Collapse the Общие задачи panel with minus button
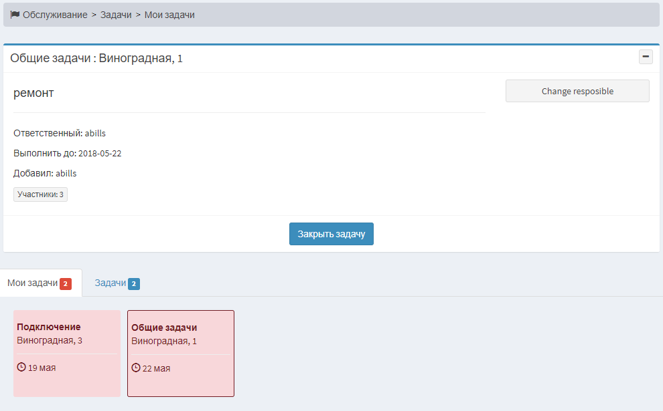Viewport: 663px width, 411px height. 646,57
